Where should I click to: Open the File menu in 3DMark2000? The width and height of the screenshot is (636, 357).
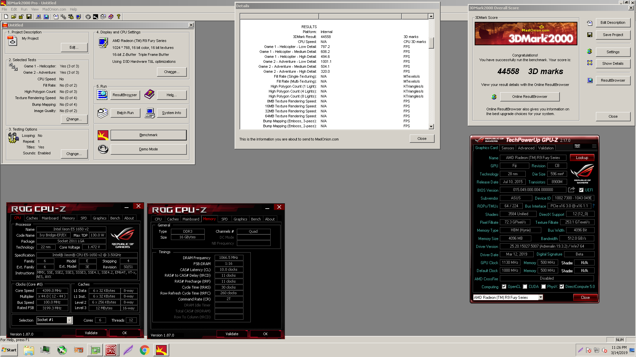pyautogui.click(x=4, y=9)
